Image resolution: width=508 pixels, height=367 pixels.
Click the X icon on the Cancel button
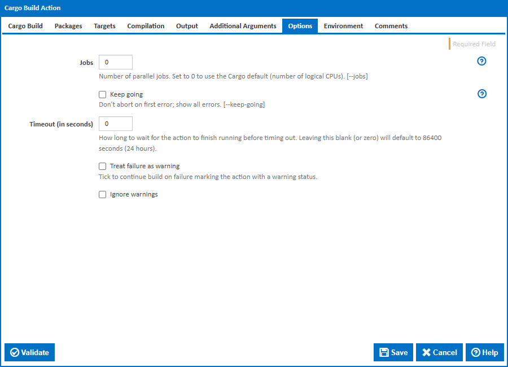click(427, 352)
